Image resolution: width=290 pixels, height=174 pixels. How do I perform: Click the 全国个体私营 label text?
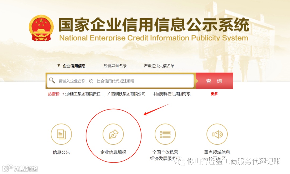[165, 152]
